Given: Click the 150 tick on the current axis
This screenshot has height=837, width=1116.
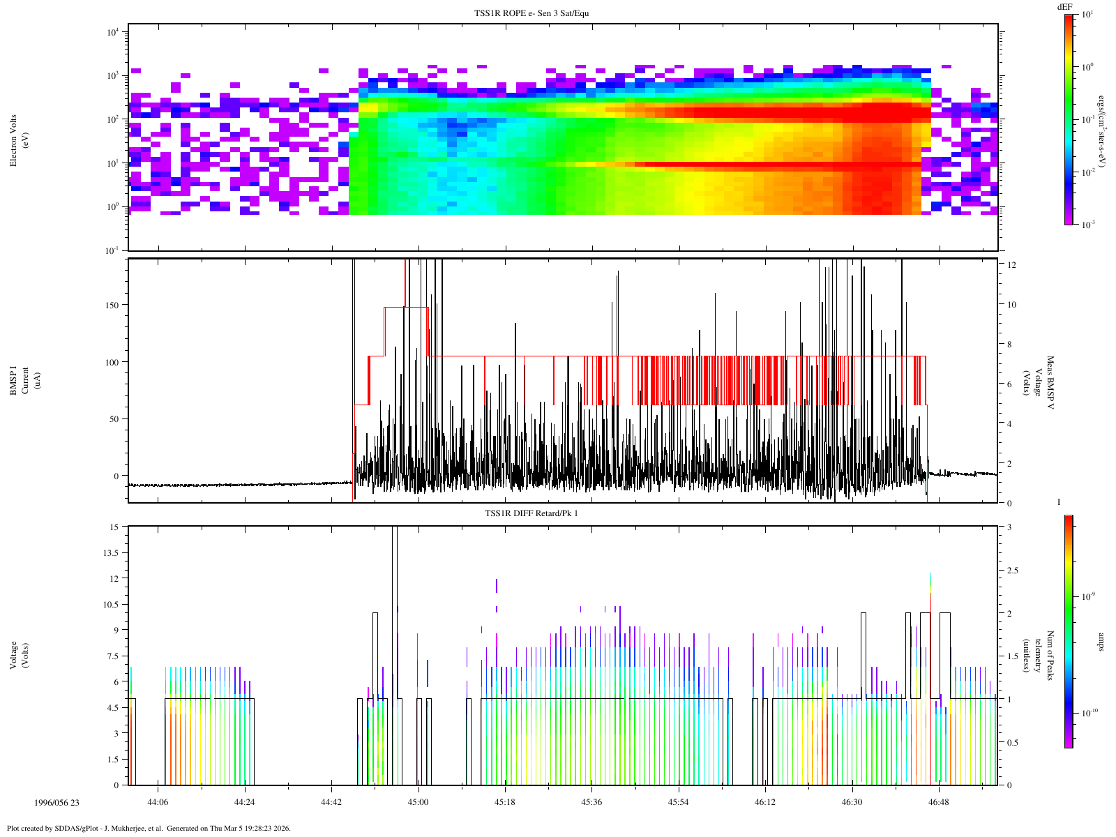Looking at the screenshot, I should 111,305.
